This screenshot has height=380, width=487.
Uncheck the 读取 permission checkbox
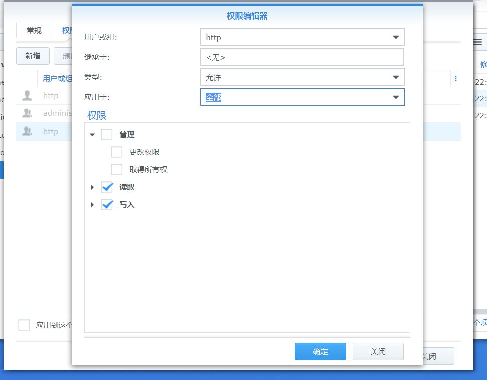107,187
